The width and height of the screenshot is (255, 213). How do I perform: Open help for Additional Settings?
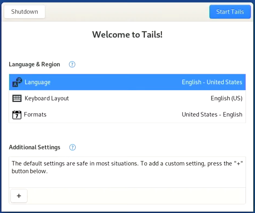[72, 147]
